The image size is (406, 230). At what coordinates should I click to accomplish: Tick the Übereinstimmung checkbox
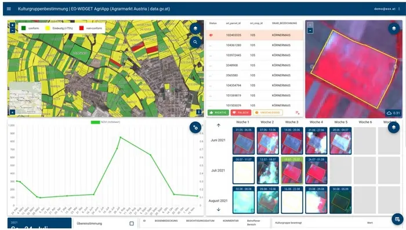(132, 223)
